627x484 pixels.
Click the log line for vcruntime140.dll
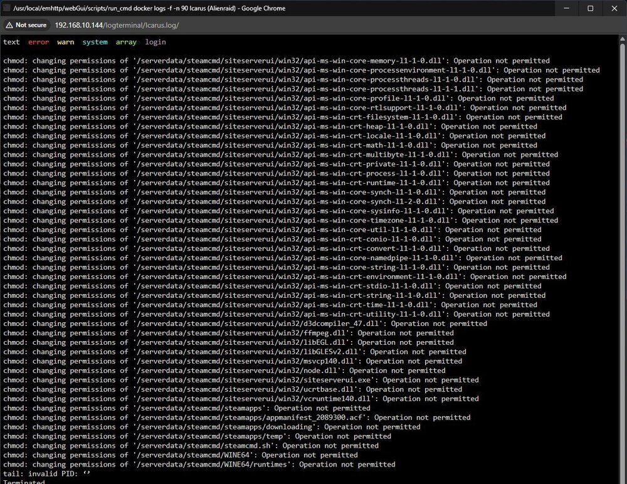[241, 399]
